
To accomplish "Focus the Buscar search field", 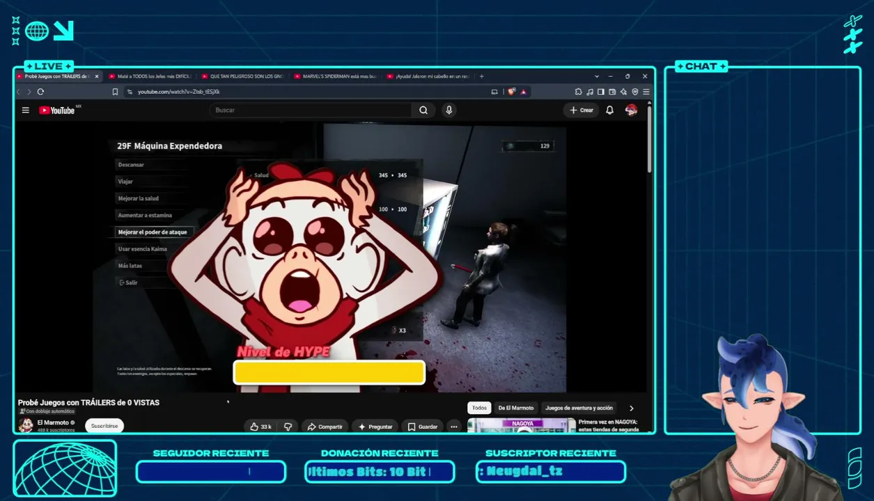I will (311, 110).
